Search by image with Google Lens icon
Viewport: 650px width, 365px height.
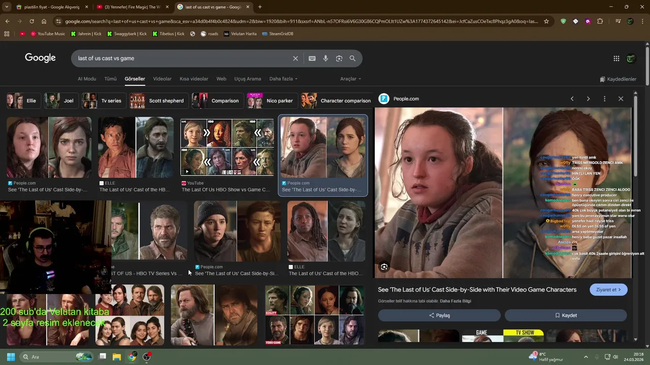point(339,58)
